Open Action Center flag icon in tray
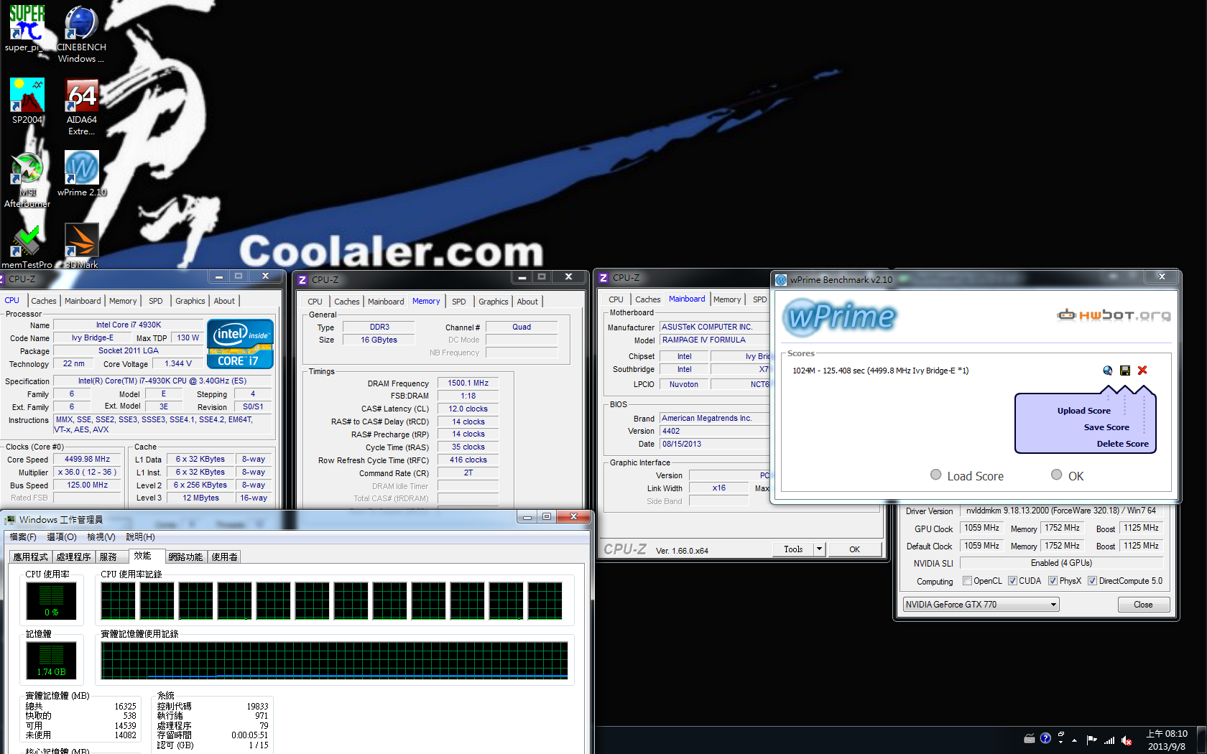Screen dimensions: 1207x754 [x=1091, y=740]
